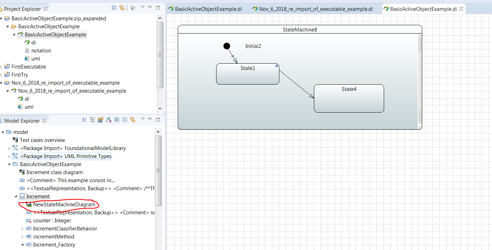Open Project Explorer view menu dropdown

tap(142, 7)
